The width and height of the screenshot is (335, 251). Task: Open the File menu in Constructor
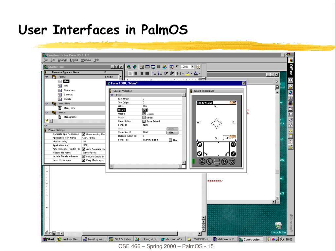click(x=46, y=60)
